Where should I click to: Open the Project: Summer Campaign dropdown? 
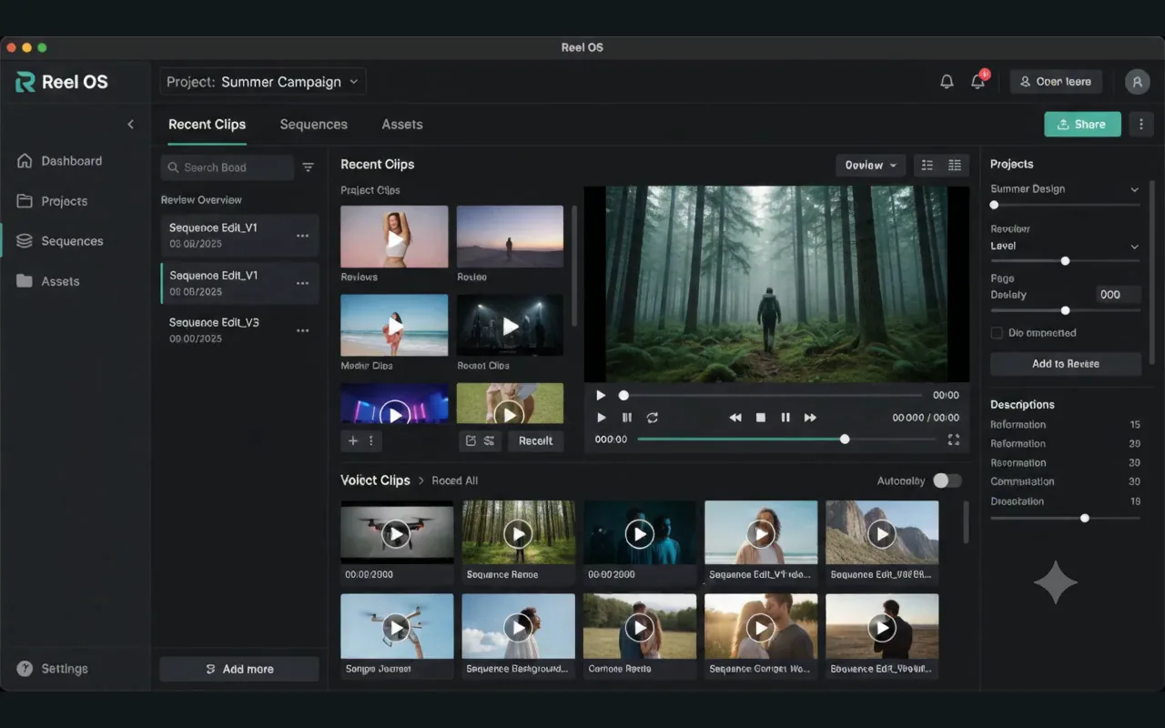point(263,82)
